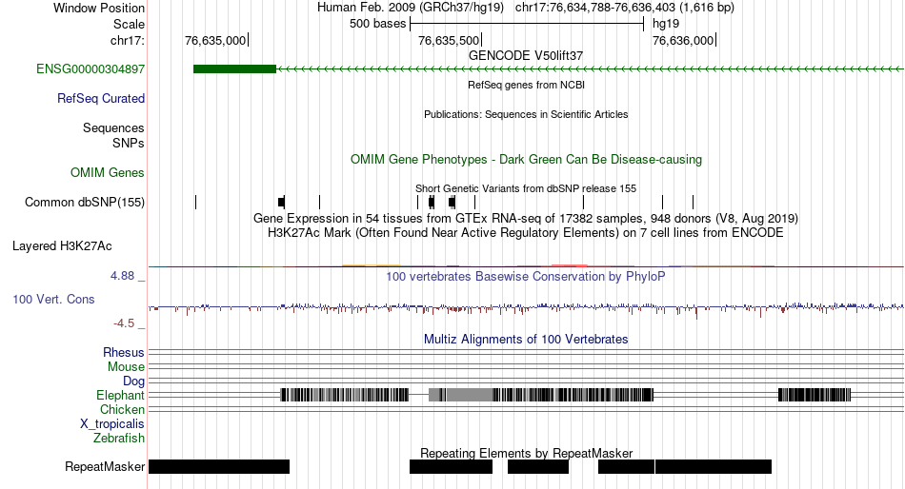Click the Sequences track label
Screen dimensions: 905x489
[x=113, y=128]
